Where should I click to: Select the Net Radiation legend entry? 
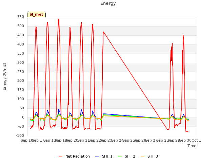click(74, 156)
